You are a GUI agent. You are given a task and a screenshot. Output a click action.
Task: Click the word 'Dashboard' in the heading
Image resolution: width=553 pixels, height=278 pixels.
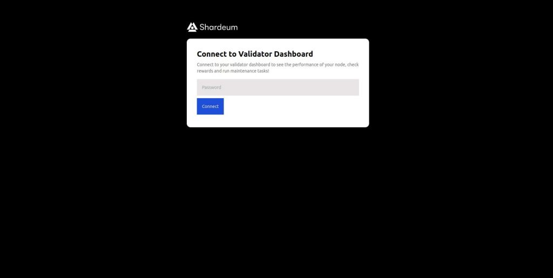tap(293, 54)
